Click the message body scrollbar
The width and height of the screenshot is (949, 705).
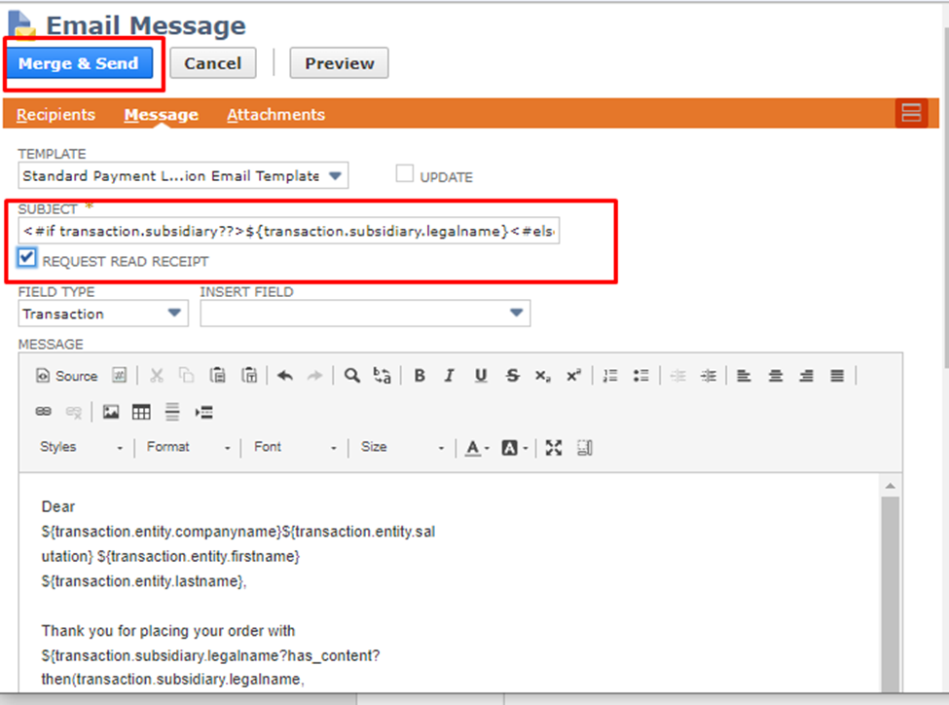click(890, 594)
